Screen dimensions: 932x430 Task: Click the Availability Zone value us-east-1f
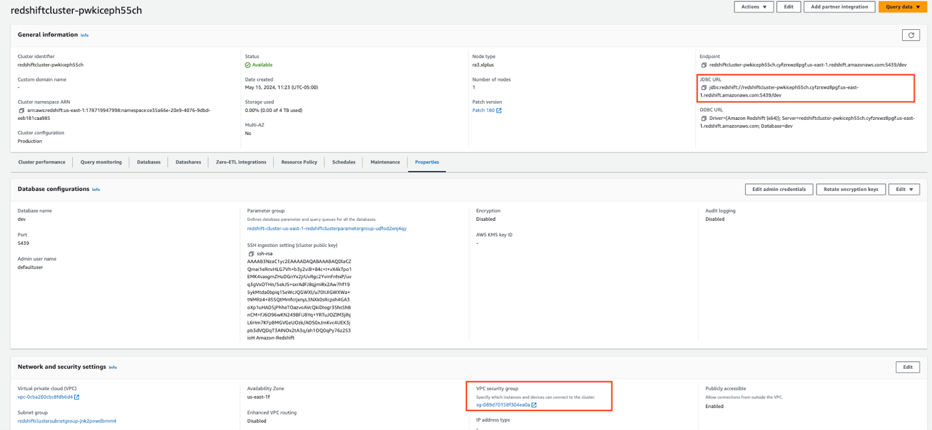(x=258, y=397)
